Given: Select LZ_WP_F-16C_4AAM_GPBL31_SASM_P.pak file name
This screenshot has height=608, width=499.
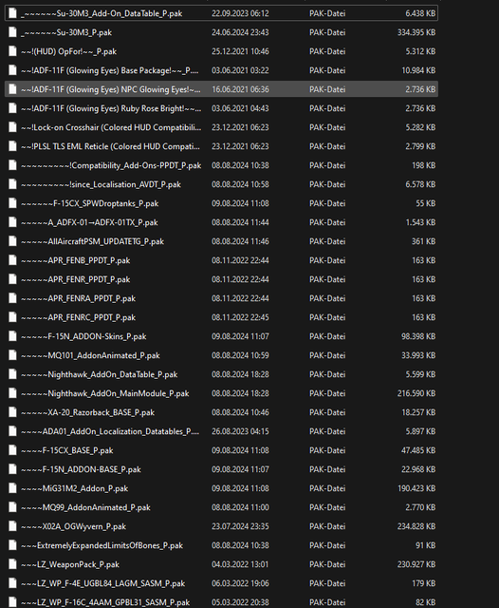Looking at the screenshot, I should [x=105, y=602].
